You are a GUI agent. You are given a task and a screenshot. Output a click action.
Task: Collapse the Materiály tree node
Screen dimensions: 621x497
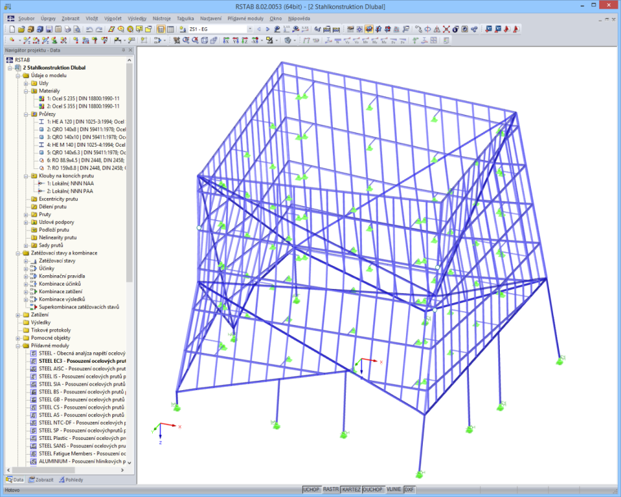click(x=25, y=91)
